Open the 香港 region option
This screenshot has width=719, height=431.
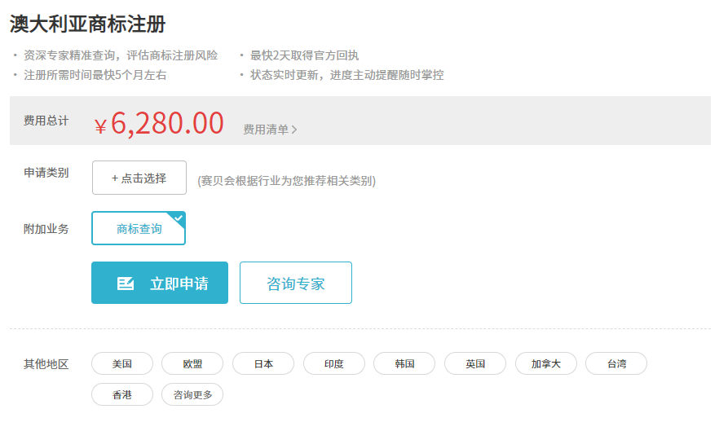click(122, 394)
